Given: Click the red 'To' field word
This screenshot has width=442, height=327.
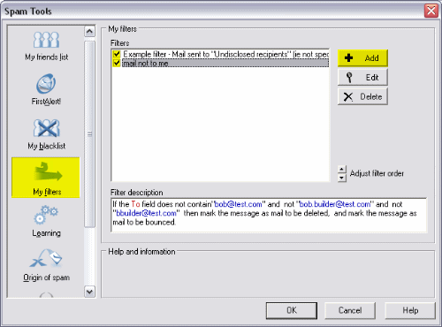Looking at the screenshot, I should 135,204.
